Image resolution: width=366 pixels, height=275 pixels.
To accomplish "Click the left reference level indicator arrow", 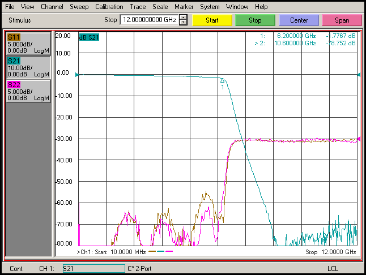I will (x=79, y=75).
